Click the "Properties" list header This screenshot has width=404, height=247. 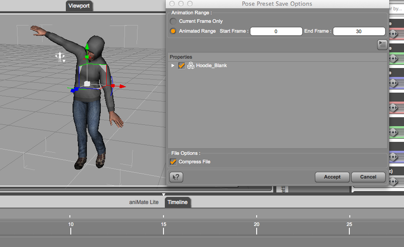tap(181, 57)
